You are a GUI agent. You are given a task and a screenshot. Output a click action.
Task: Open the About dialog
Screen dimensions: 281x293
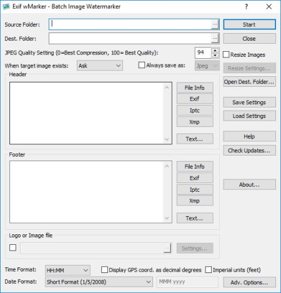tap(249, 184)
